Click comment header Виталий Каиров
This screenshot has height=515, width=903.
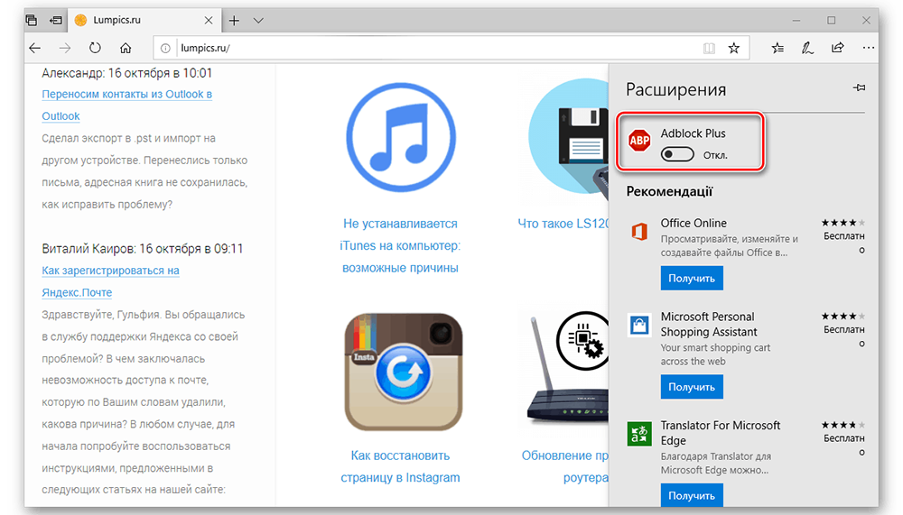tap(143, 249)
